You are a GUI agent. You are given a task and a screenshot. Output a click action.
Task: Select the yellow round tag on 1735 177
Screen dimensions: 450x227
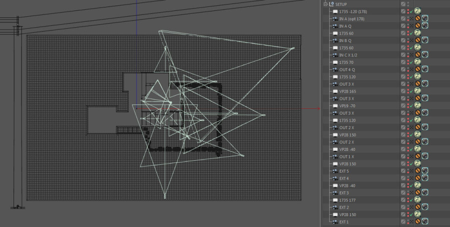coord(417,200)
